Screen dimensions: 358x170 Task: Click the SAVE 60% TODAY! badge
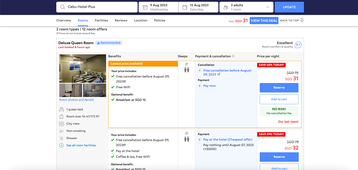point(271,65)
